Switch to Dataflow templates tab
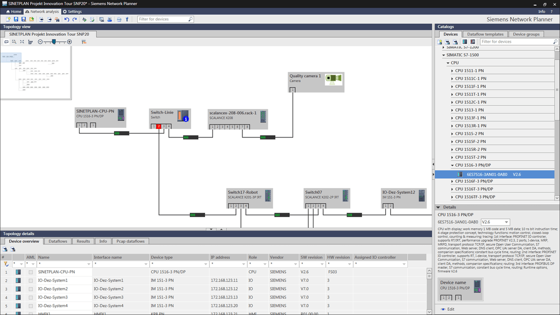Image resolution: width=560 pixels, height=315 pixels. (485, 34)
